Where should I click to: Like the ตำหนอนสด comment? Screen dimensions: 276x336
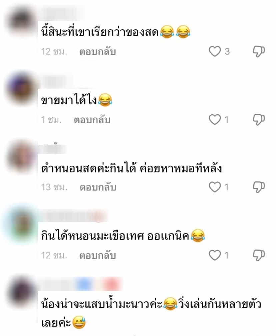(x=215, y=187)
